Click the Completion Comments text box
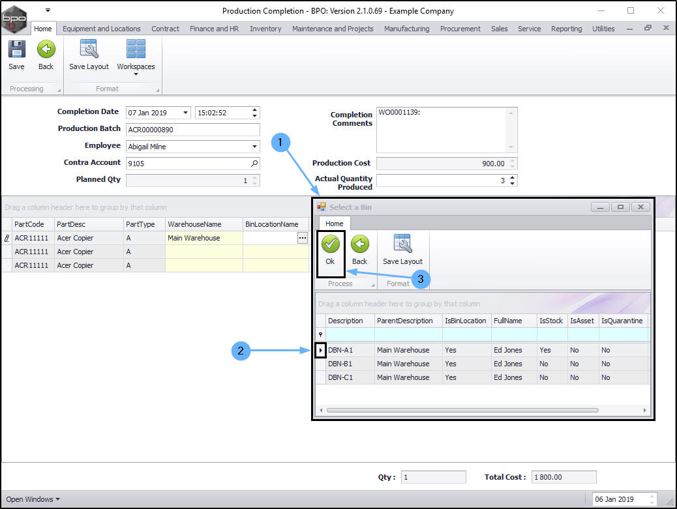 coord(446,130)
